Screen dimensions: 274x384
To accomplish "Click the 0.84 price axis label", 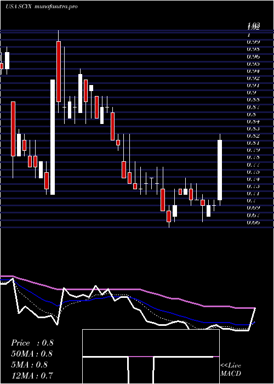I will (253, 121).
